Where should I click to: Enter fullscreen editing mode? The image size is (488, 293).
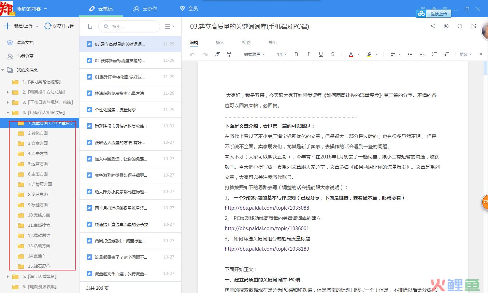point(474,26)
